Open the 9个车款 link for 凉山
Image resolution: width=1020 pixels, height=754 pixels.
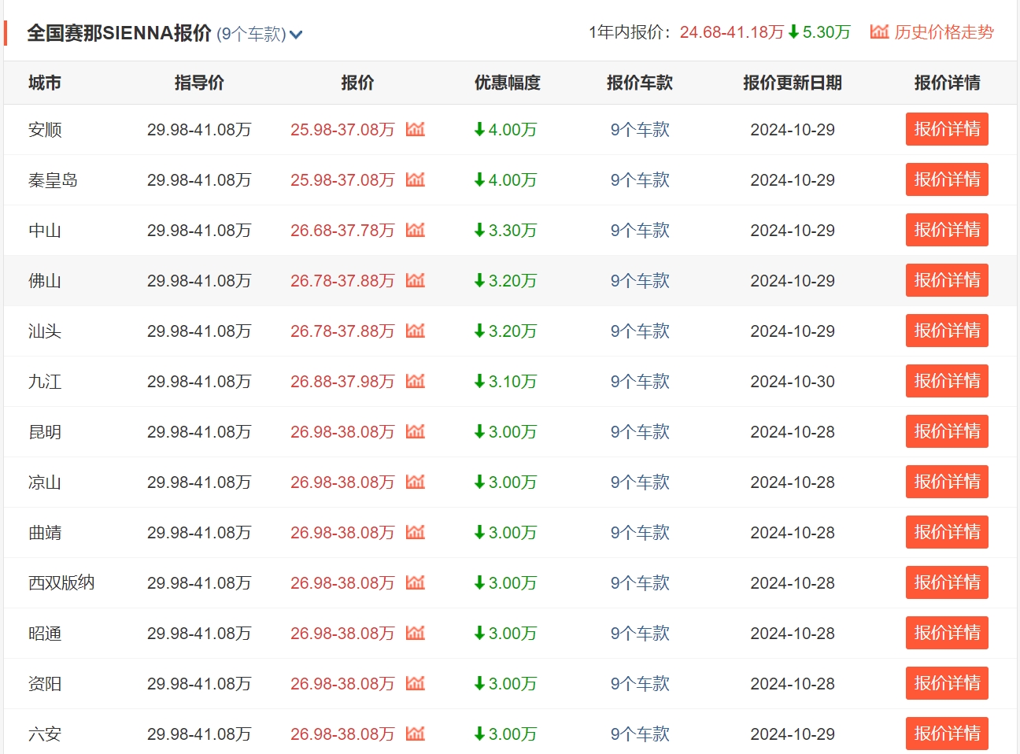coord(640,482)
